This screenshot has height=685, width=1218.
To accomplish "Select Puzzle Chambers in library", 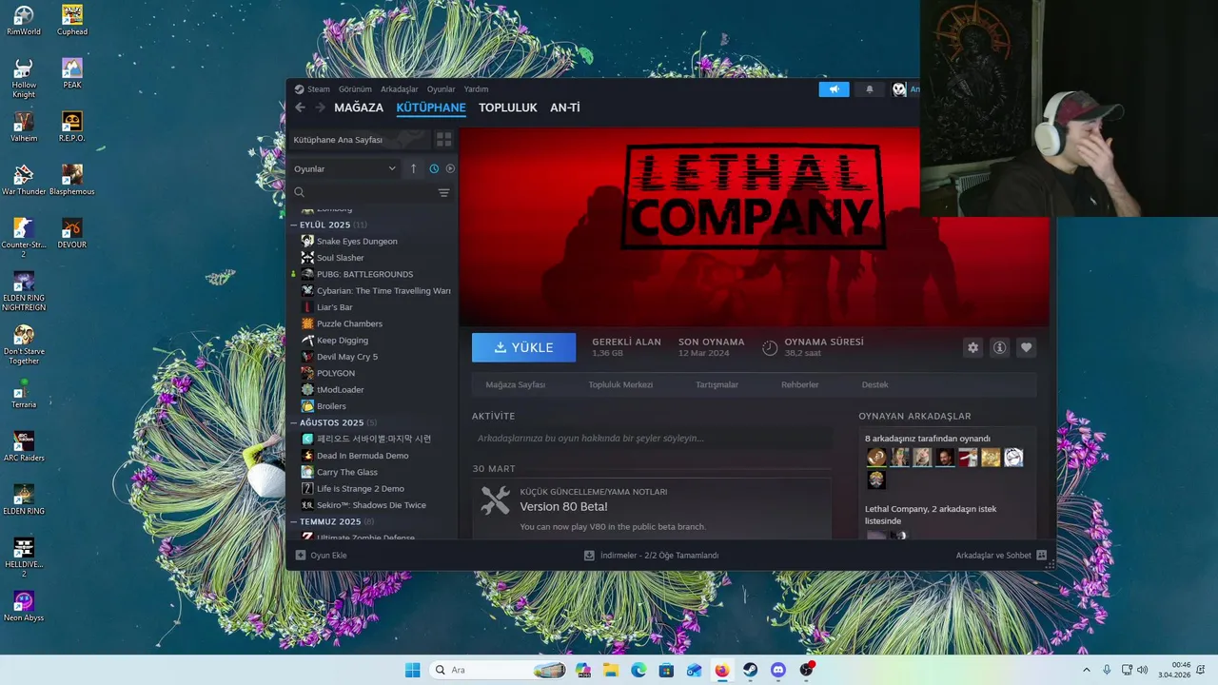I will [x=349, y=323].
